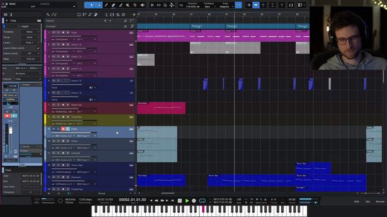
Task: Click the zoom magnifier icon in toolbar
Action: pos(165,5)
